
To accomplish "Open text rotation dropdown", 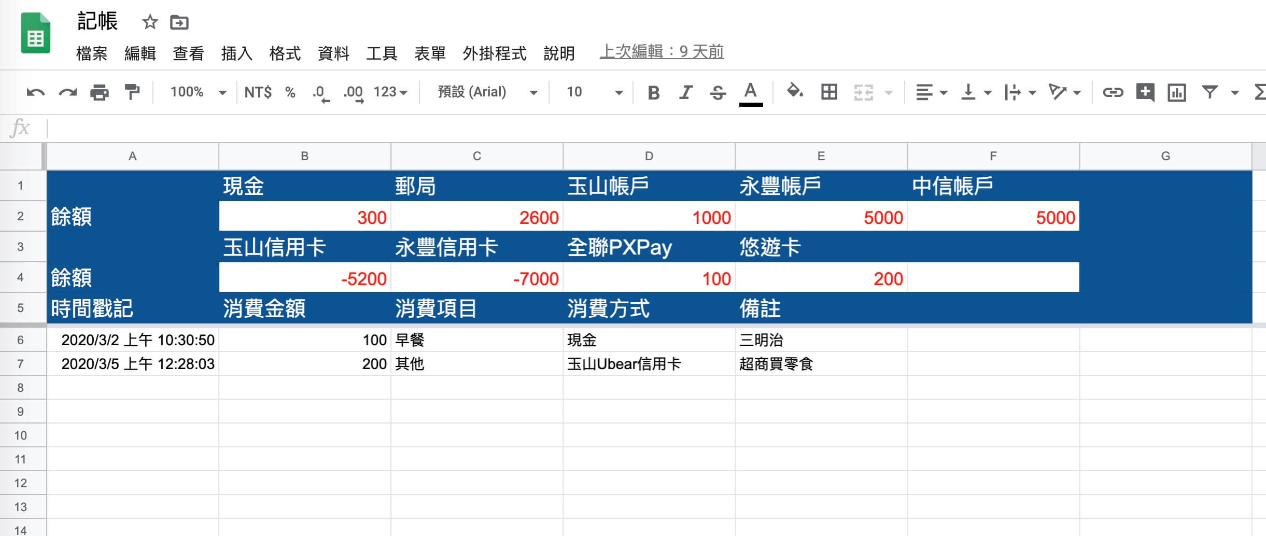I will [1064, 93].
